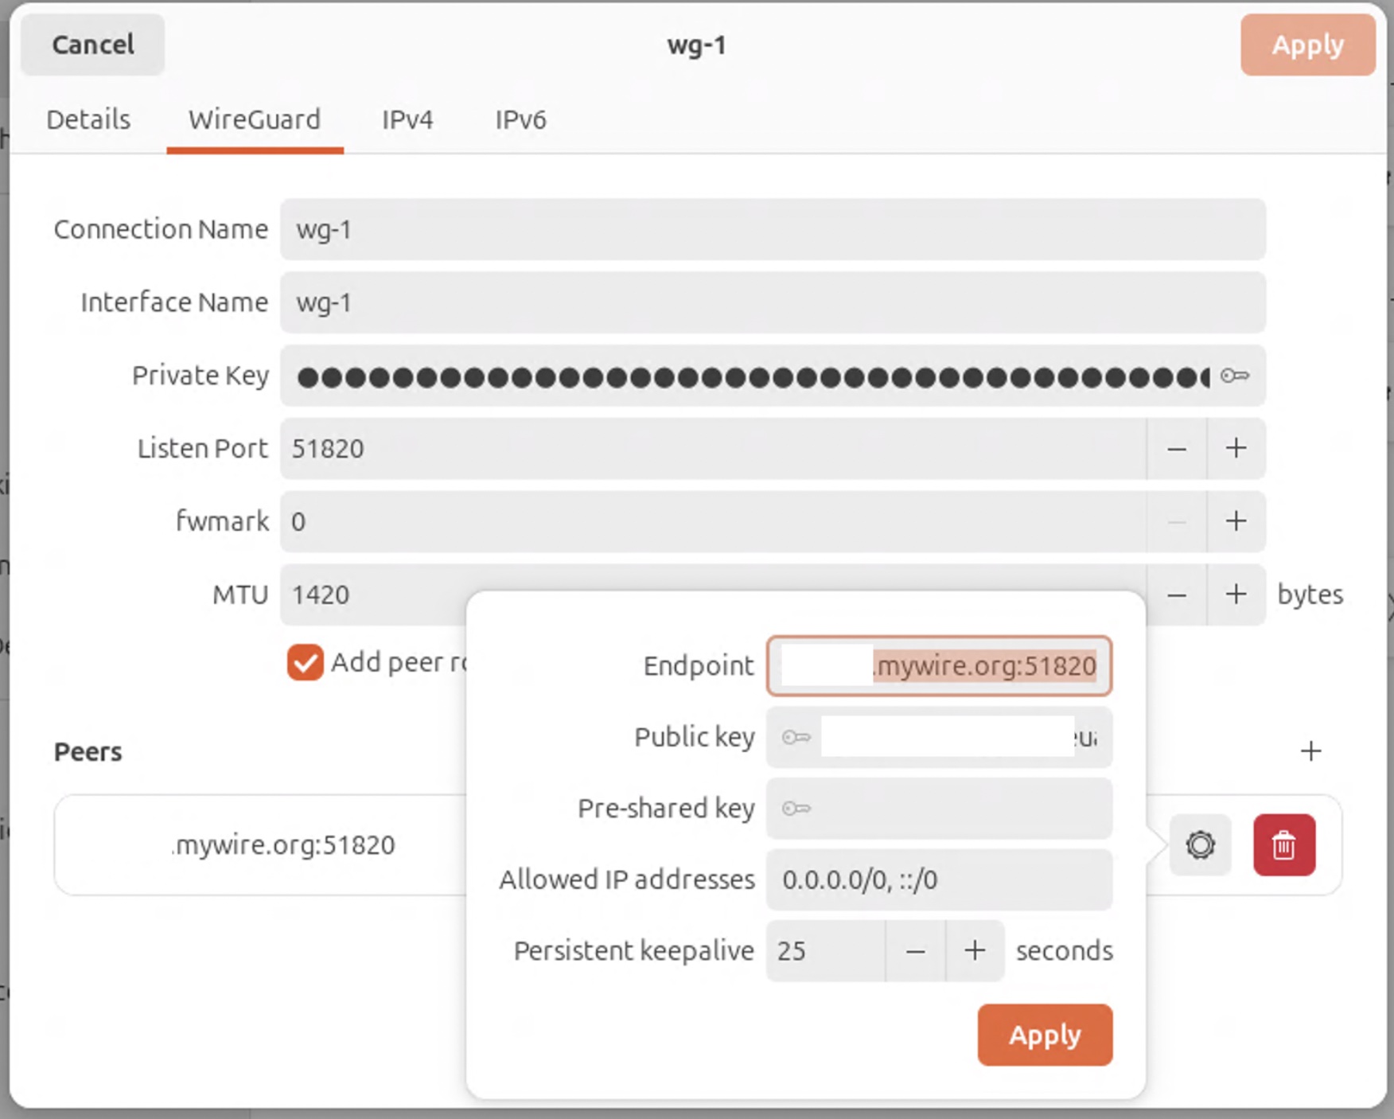The image size is (1394, 1119).
Task: Reveal the Pre-shared key
Action: pos(797,809)
